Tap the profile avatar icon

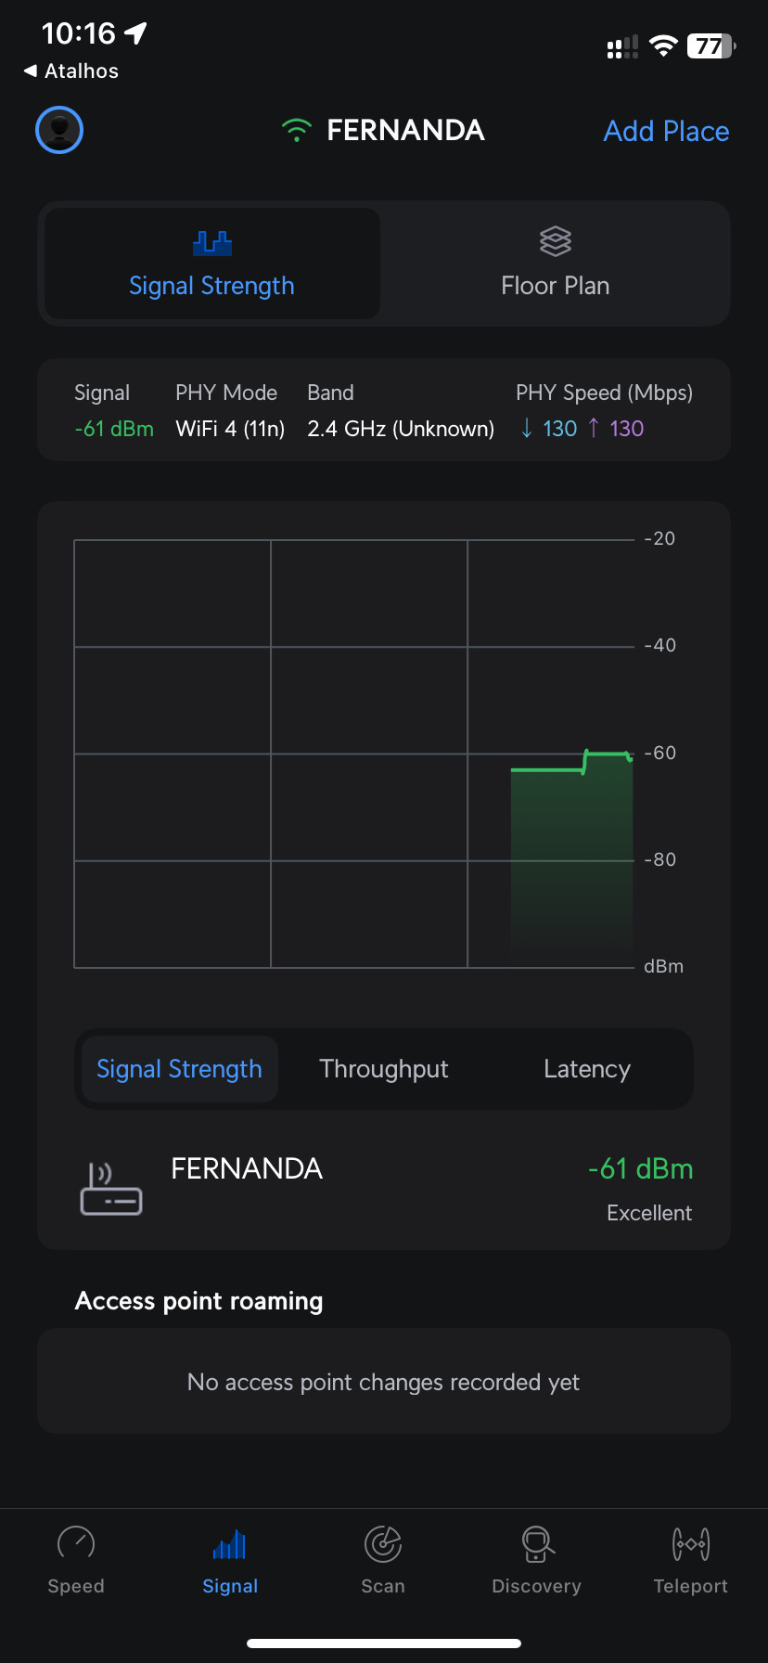click(59, 130)
